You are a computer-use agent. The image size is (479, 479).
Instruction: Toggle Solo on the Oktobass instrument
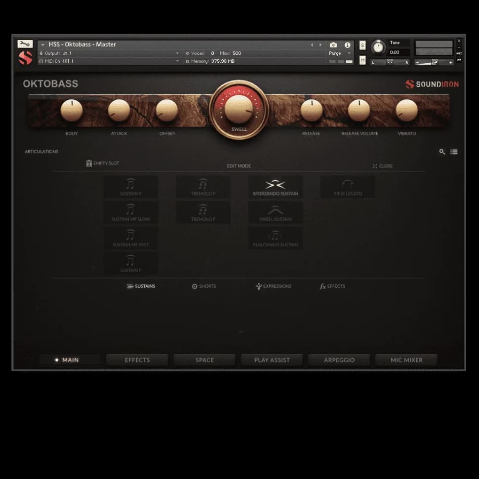[x=362, y=45]
